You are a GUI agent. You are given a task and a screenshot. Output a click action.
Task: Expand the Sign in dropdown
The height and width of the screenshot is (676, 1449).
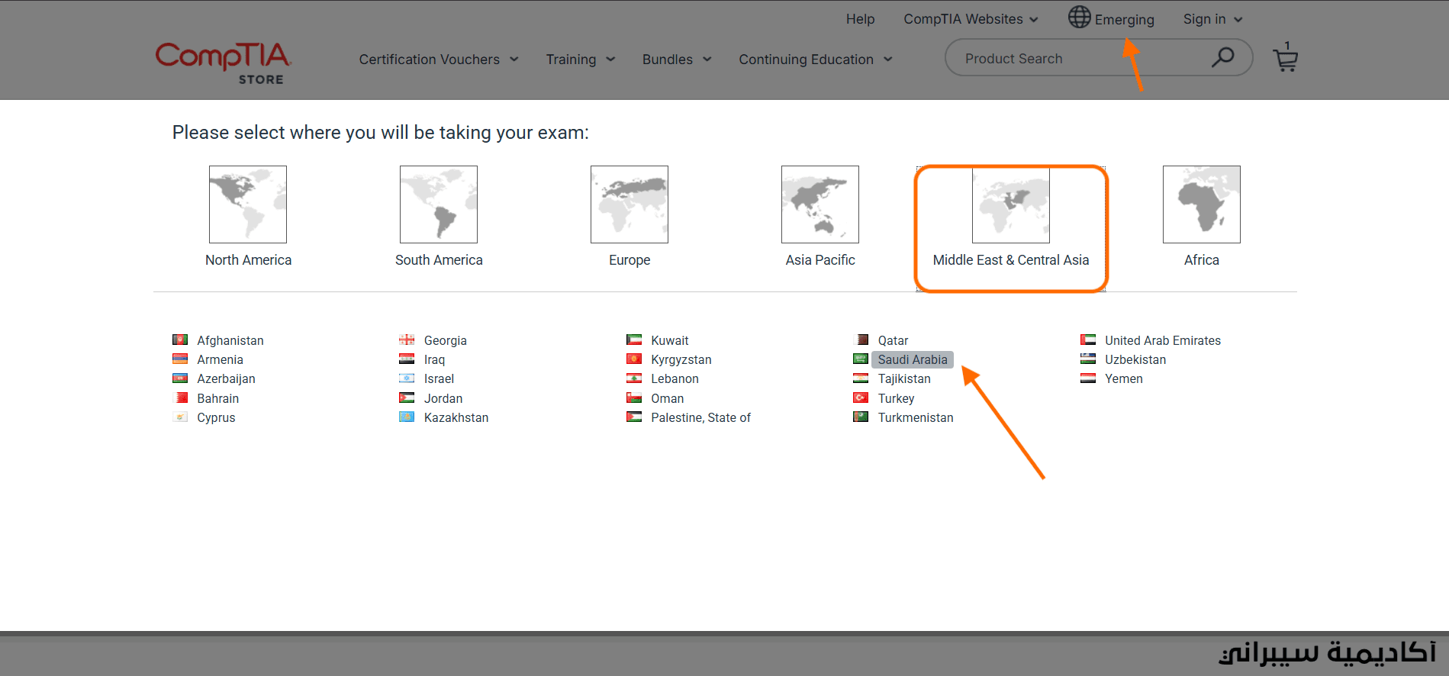click(1213, 19)
